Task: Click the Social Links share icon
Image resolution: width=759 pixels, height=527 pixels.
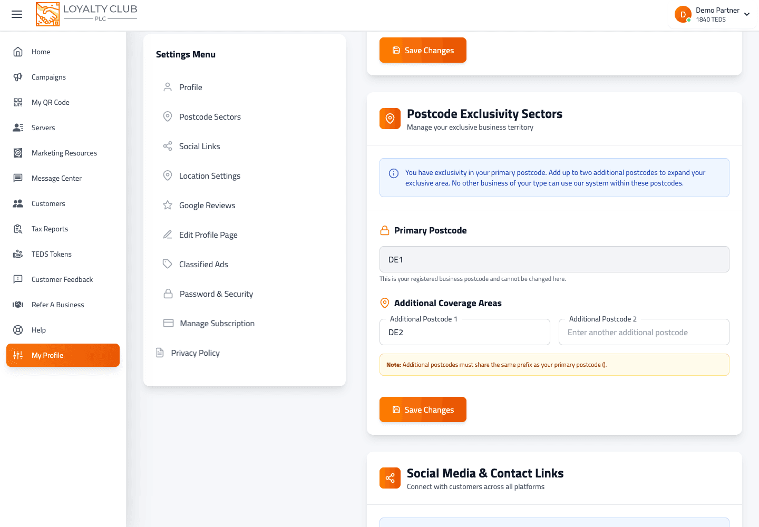Action: [x=168, y=146]
